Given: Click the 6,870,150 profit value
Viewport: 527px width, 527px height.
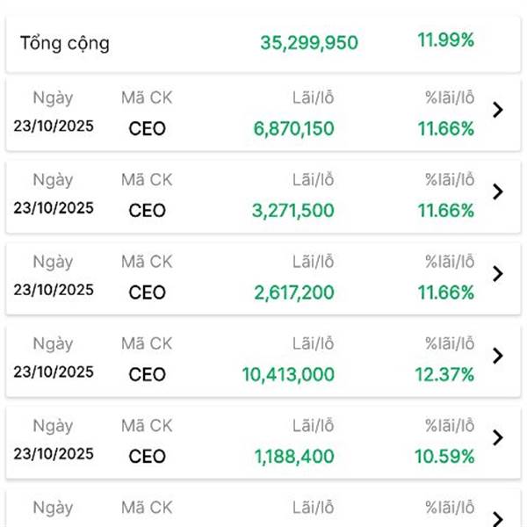Looking at the screenshot, I should [x=293, y=129].
